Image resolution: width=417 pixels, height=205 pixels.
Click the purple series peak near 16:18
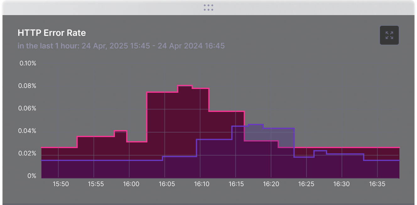256,125
